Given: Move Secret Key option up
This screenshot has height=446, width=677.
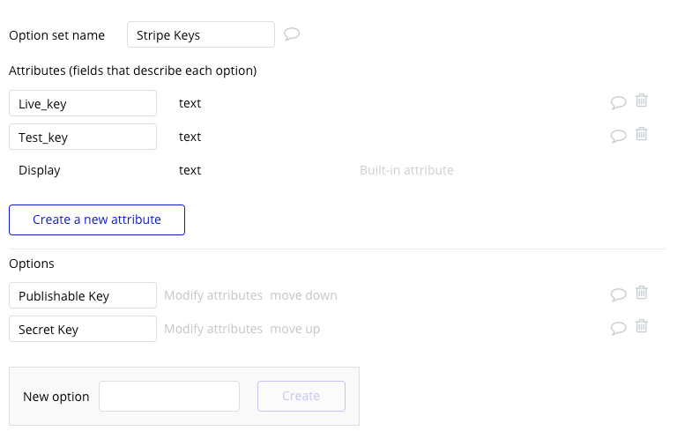Looking at the screenshot, I should 295,329.
